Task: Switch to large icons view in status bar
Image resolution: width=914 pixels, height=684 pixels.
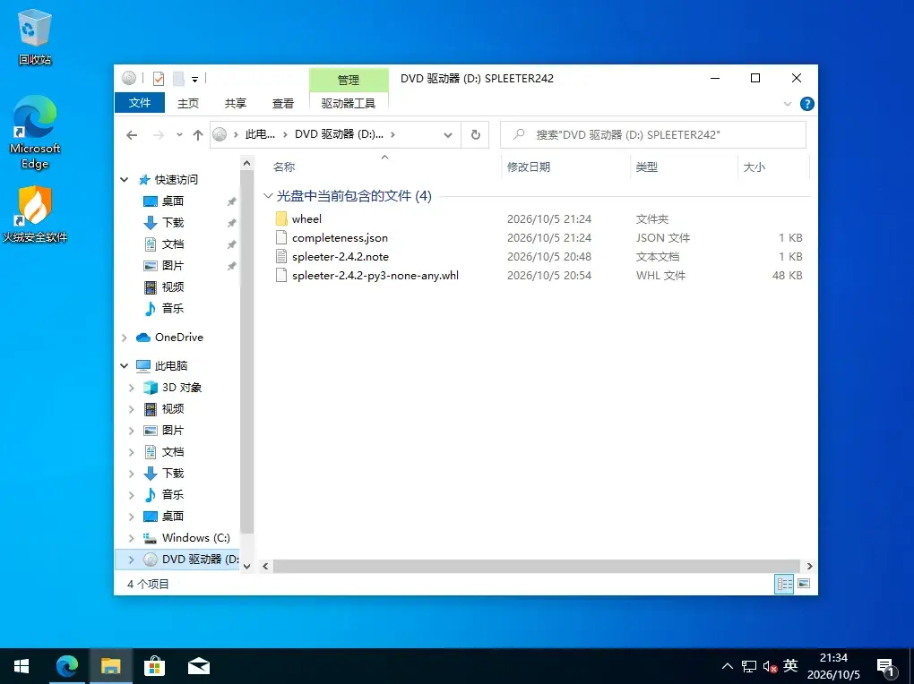Action: (804, 583)
